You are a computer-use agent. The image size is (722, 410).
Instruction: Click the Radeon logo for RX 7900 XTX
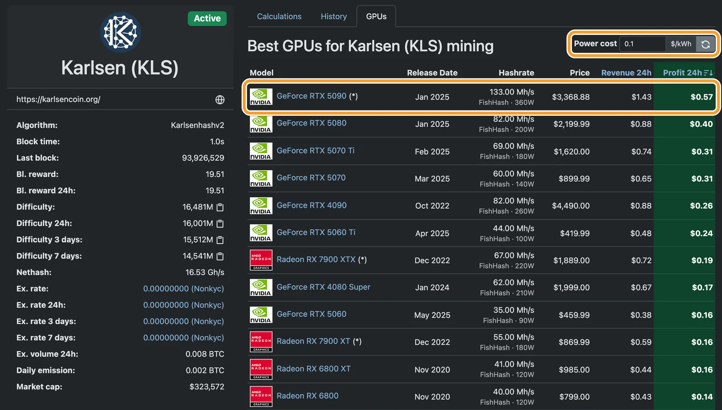click(x=261, y=260)
